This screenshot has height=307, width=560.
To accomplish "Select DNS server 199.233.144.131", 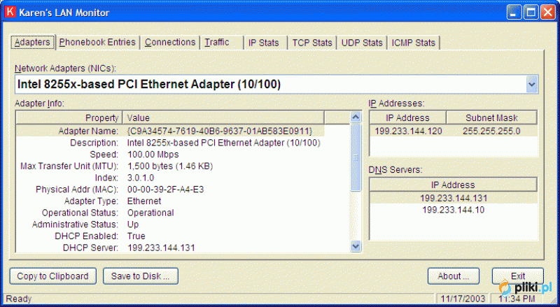I will (454, 198).
